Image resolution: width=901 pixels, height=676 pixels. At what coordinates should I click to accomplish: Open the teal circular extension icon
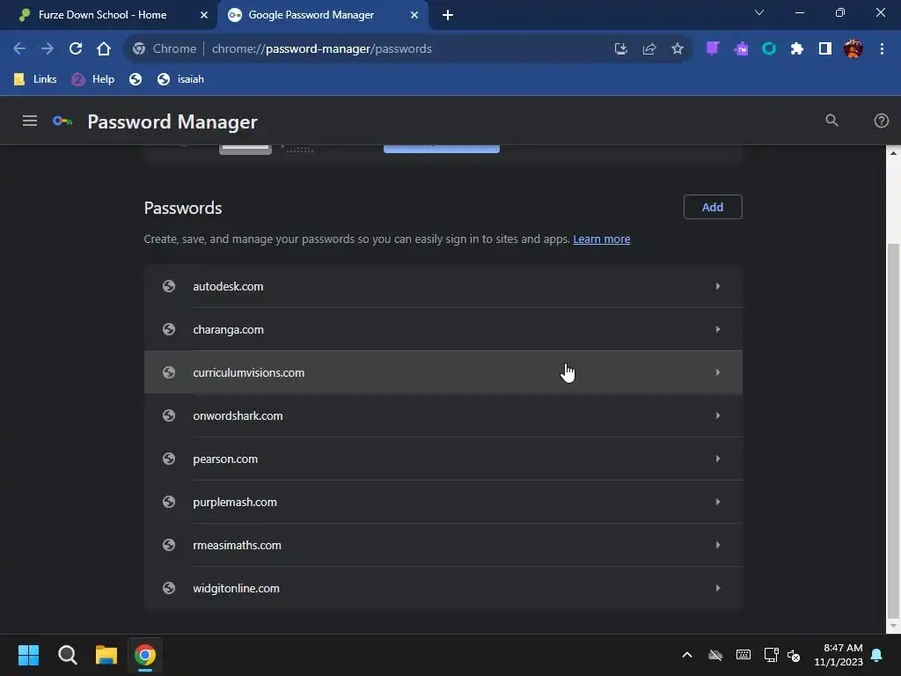click(769, 49)
